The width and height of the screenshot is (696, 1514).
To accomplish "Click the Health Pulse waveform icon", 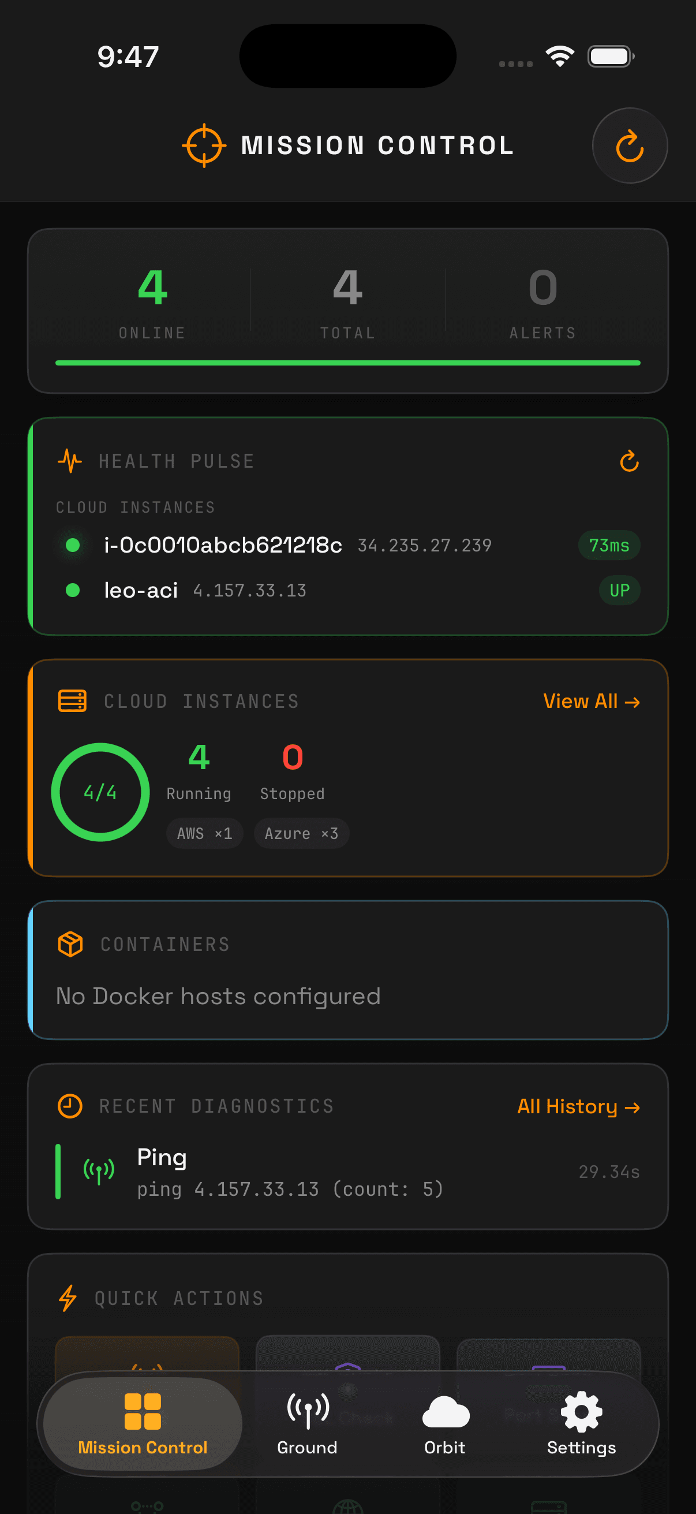I will coord(70,461).
